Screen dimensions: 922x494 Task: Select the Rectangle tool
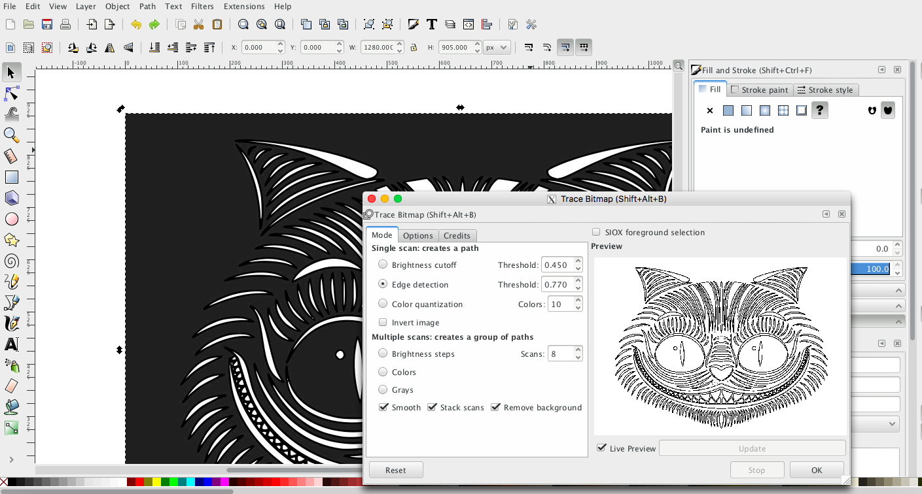[11, 177]
